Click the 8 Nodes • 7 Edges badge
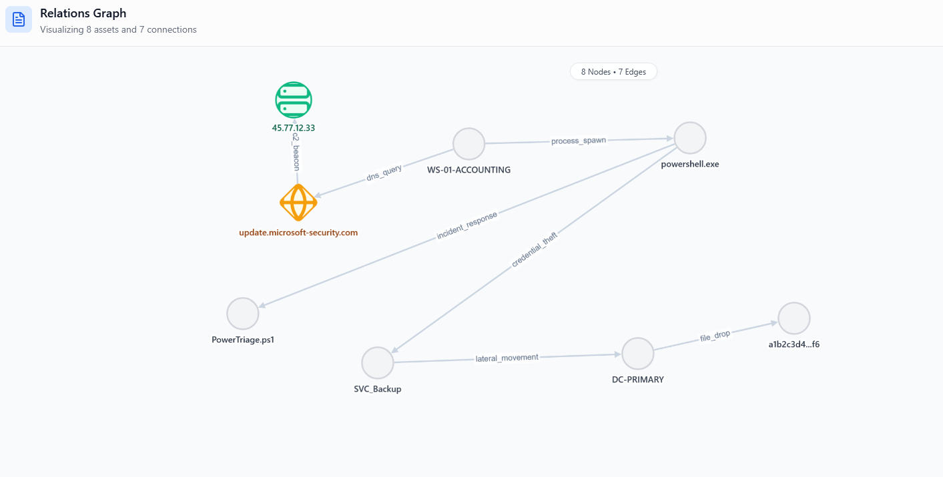Image resolution: width=943 pixels, height=477 pixels. tap(613, 72)
